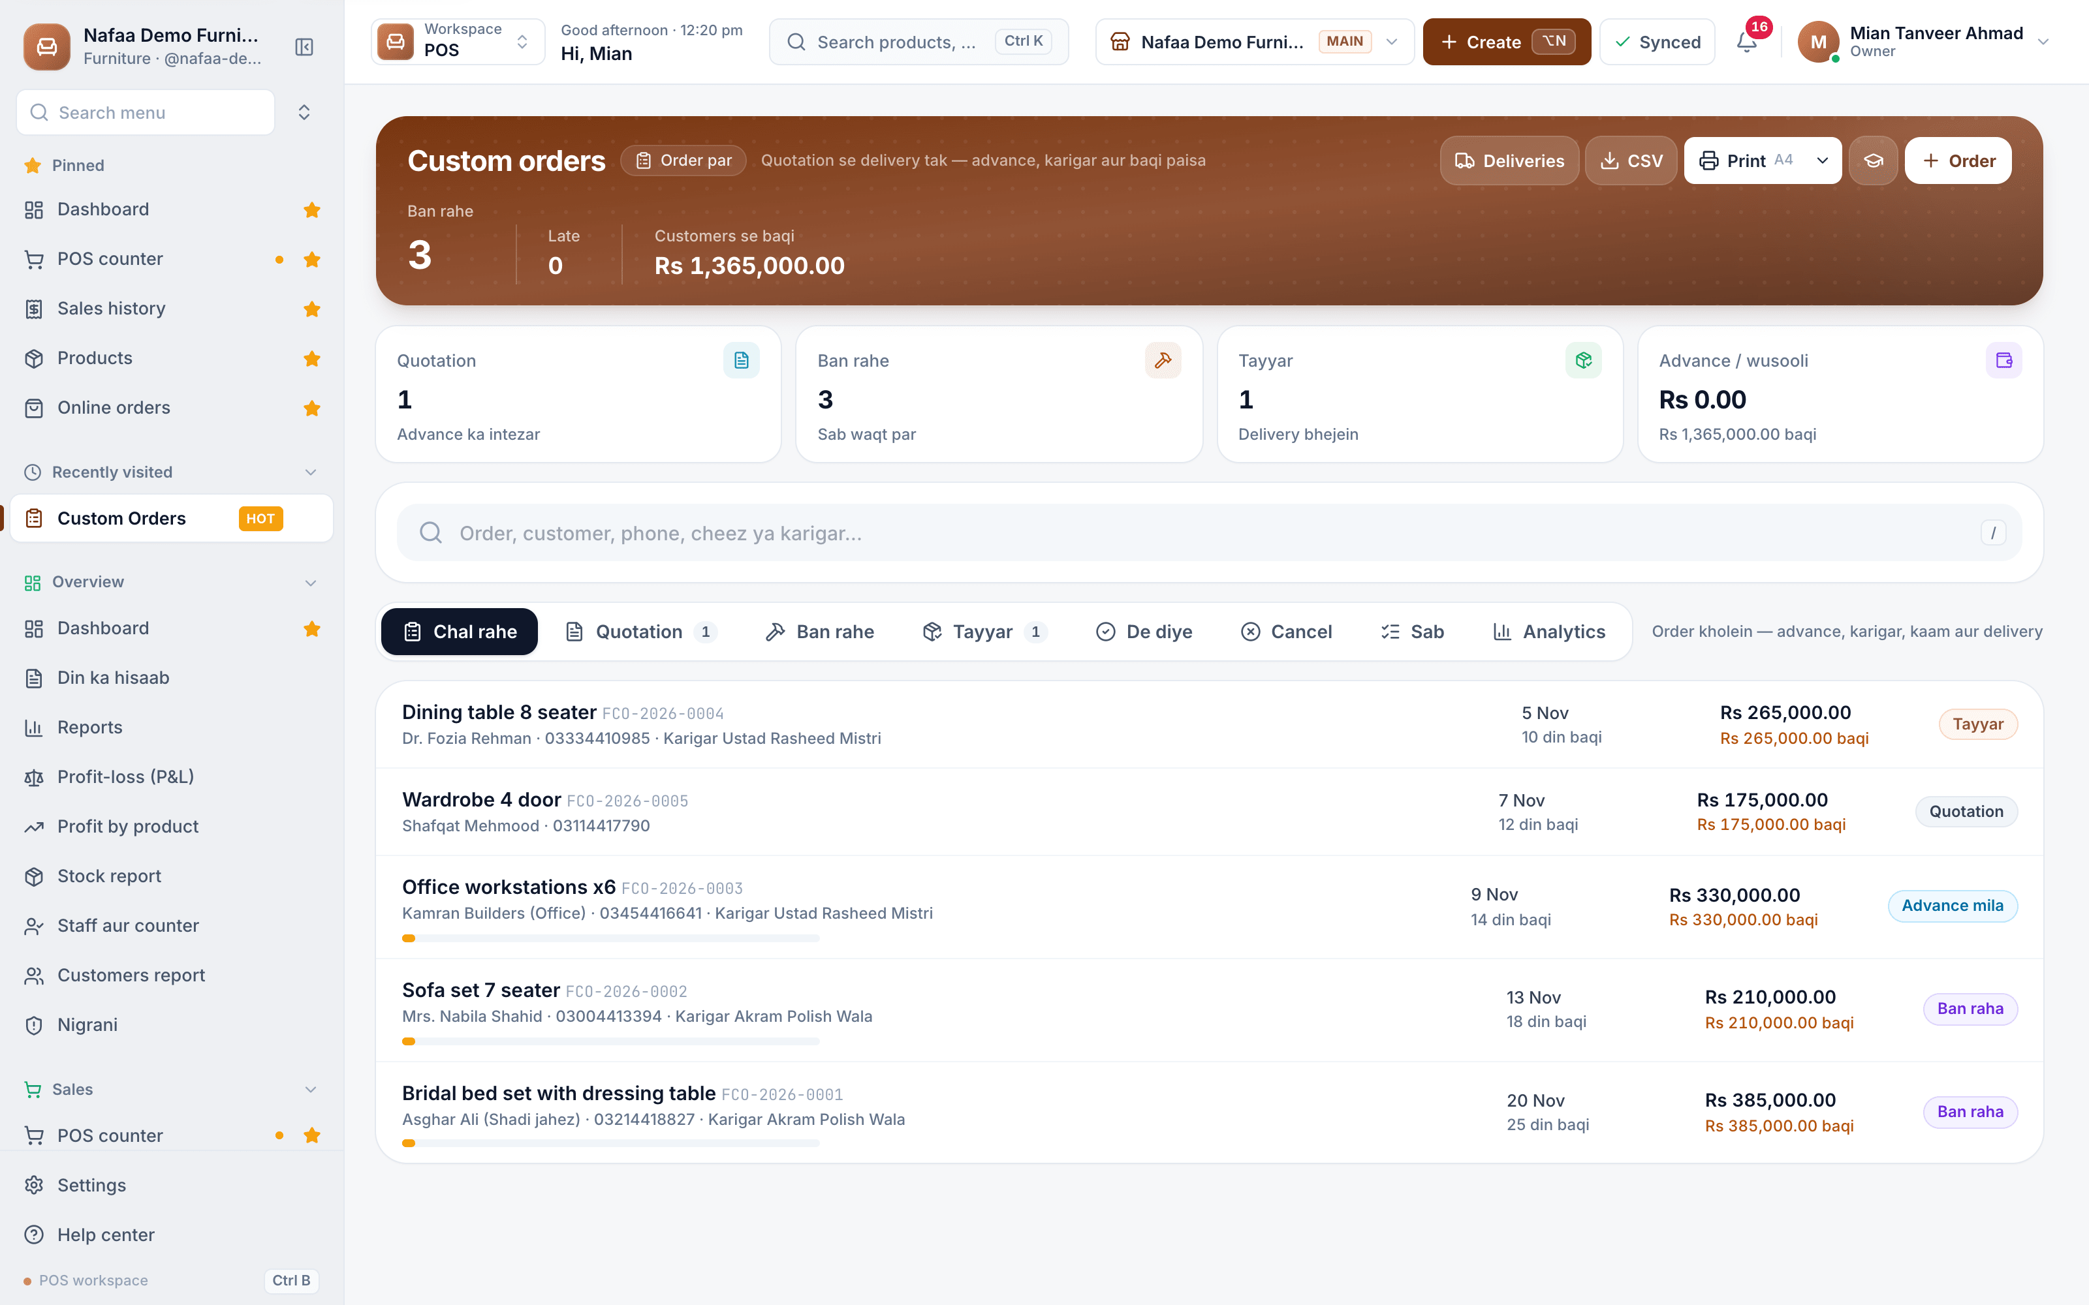The width and height of the screenshot is (2089, 1305).
Task: Unpin Products star
Action: coord(311,358)
